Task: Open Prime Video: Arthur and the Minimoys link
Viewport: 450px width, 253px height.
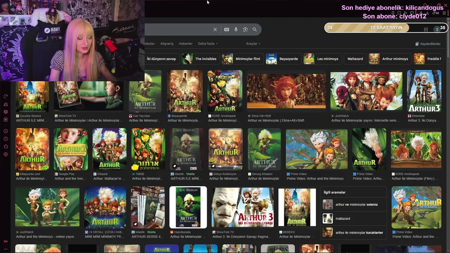Action: (315, 179)
